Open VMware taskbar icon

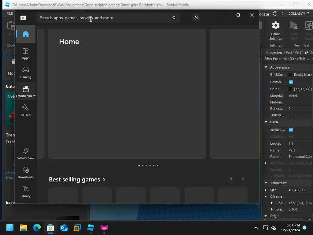tap(77, 228)
